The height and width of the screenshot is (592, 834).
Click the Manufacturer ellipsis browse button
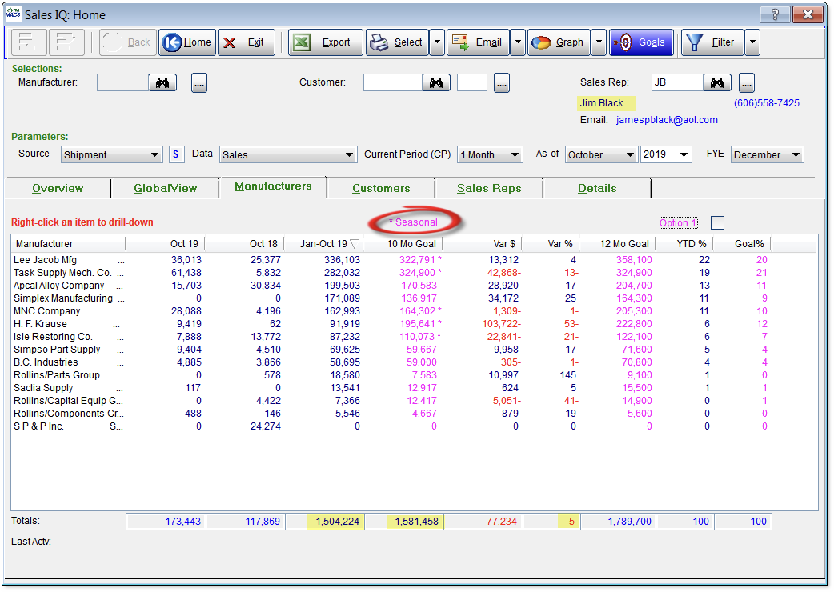pyautogui.click(x=199, y=83)
